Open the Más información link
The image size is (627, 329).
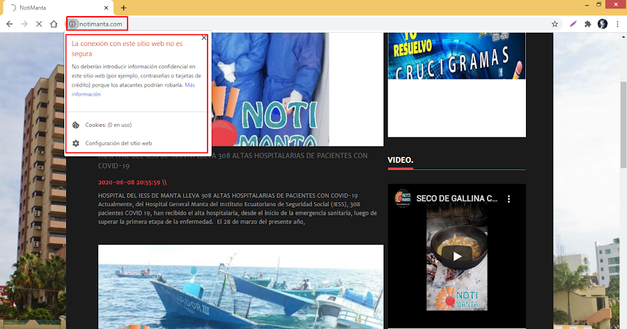(133, 90)
